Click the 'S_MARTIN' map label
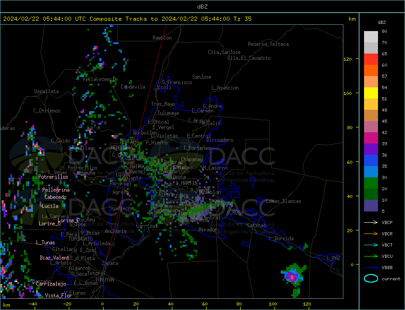The width and height of the screenshot is (405, 310). pos(186,183)
